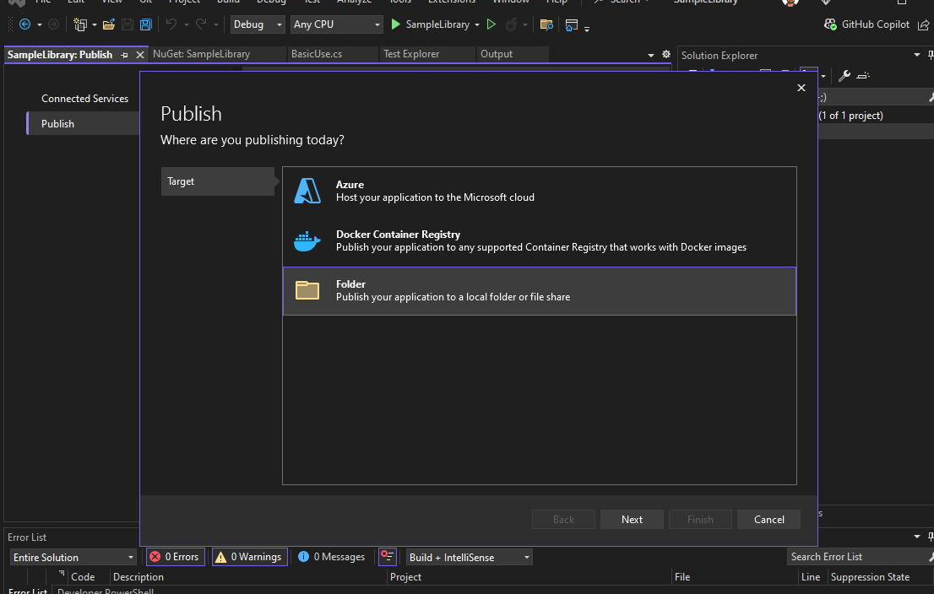Close the Publish dialog with X

[801, 88]
